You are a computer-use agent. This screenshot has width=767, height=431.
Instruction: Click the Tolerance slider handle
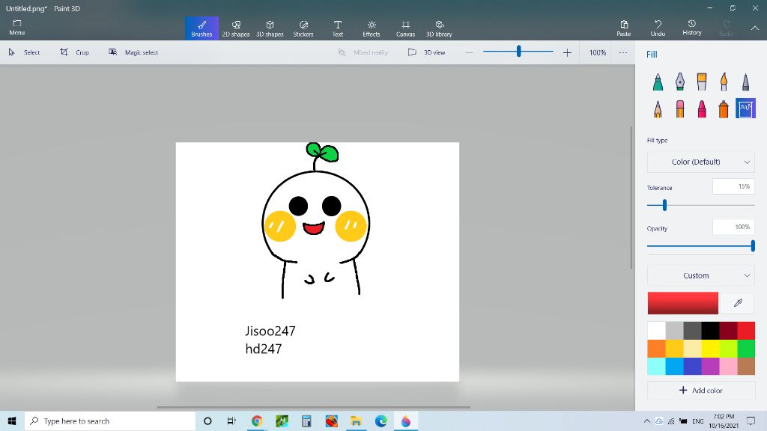(x=664, y=205)
